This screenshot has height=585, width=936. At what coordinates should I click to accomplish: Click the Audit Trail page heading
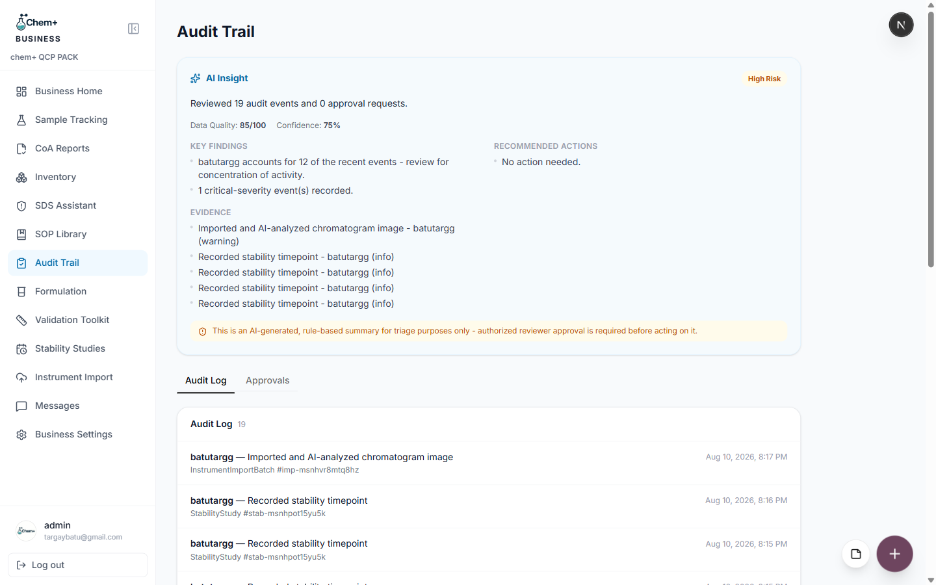pos(216,32)
